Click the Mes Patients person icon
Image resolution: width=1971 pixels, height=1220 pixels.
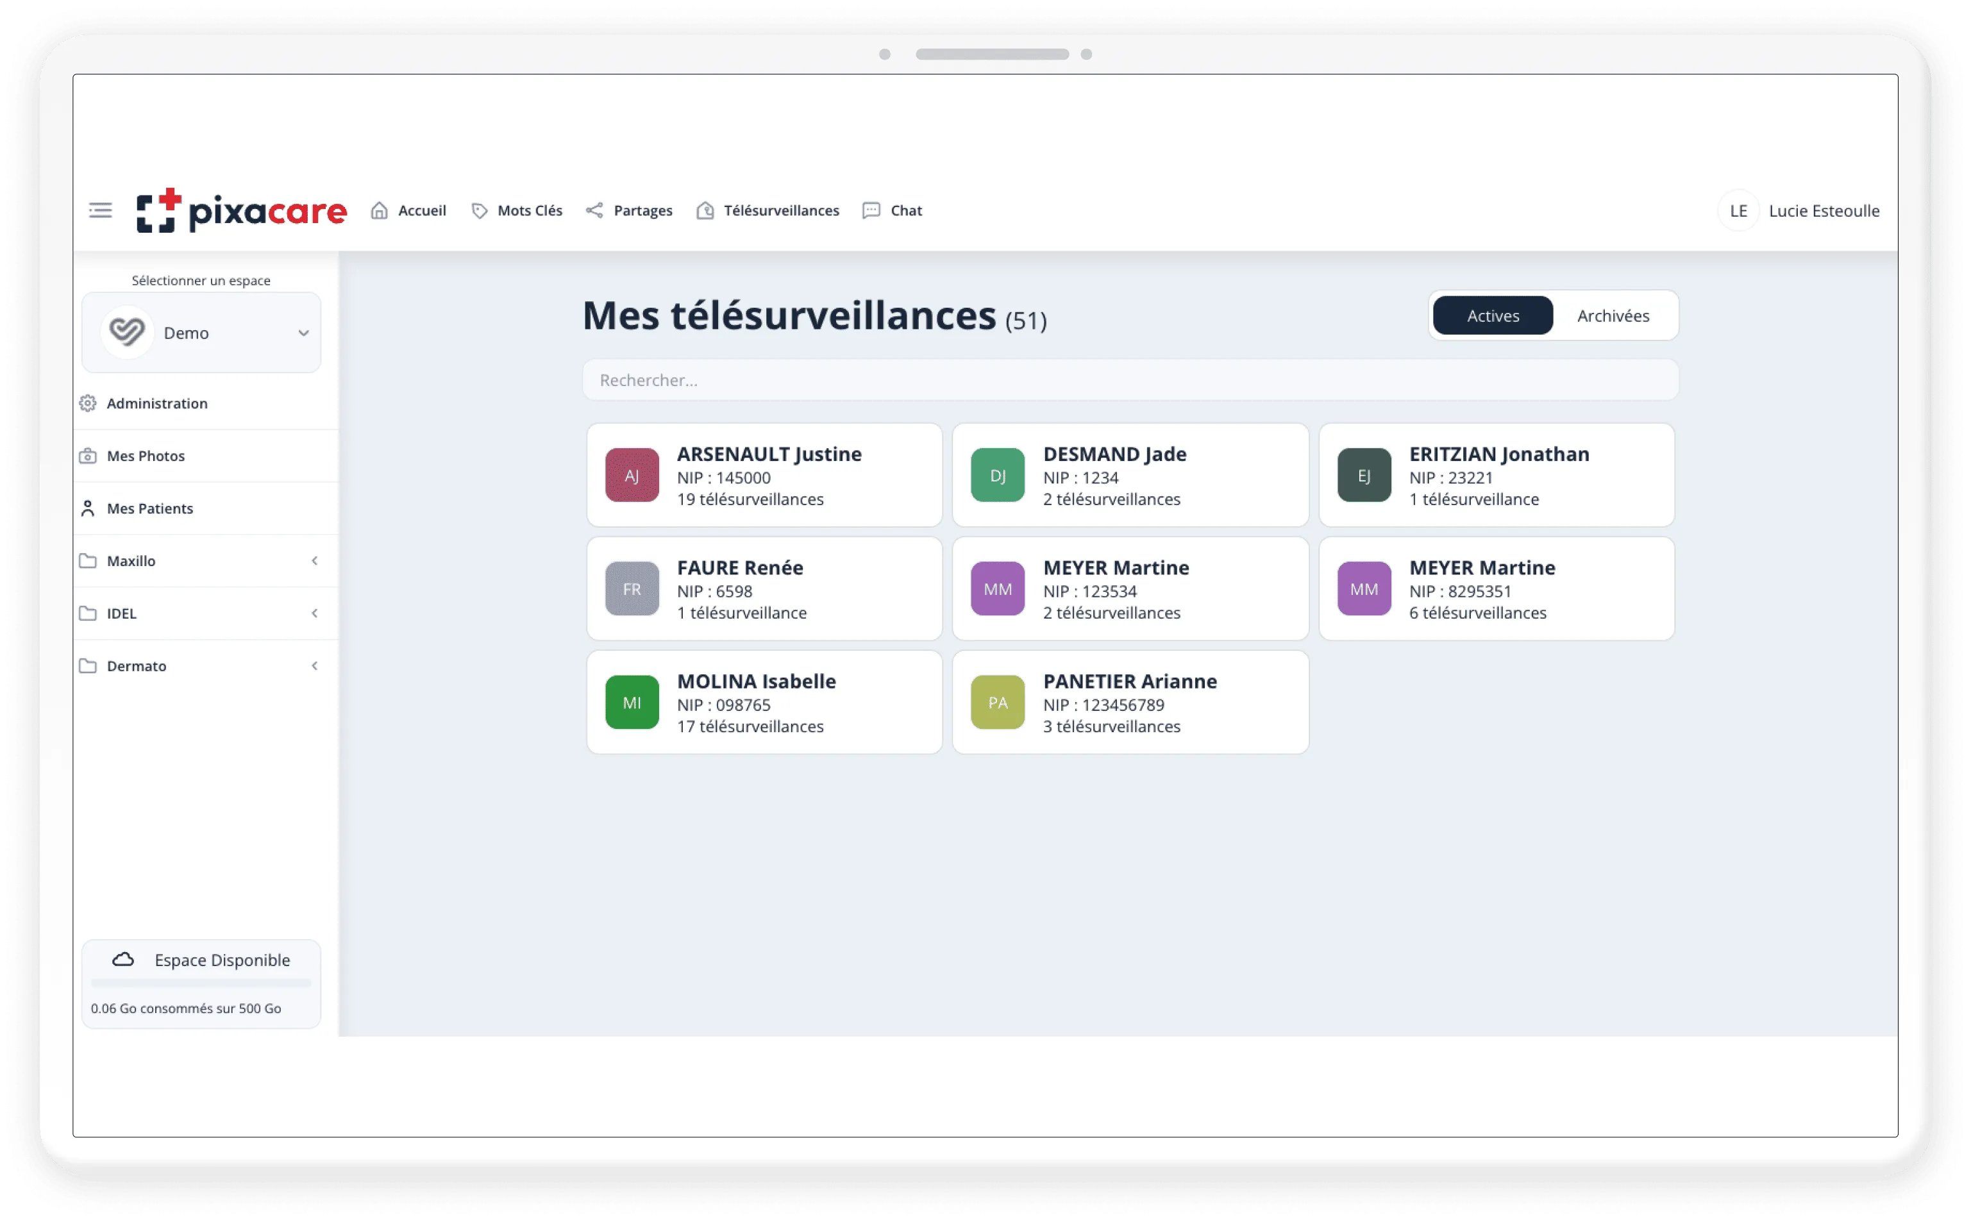pos(88,508)
